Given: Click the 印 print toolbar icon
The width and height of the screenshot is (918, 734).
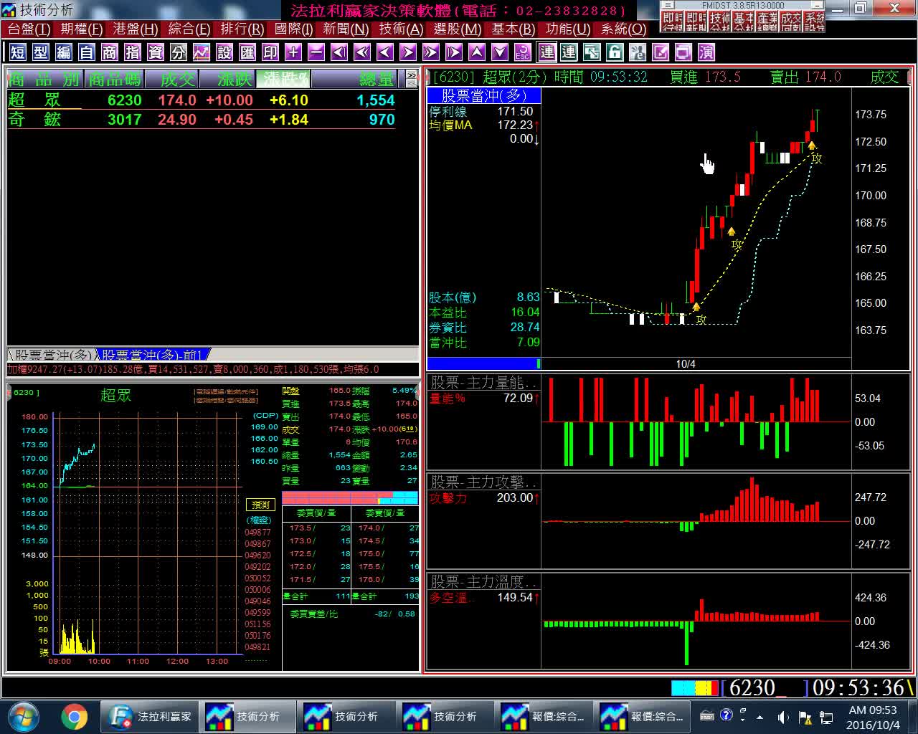Looking at the screenshot, I should coord(270,52).
